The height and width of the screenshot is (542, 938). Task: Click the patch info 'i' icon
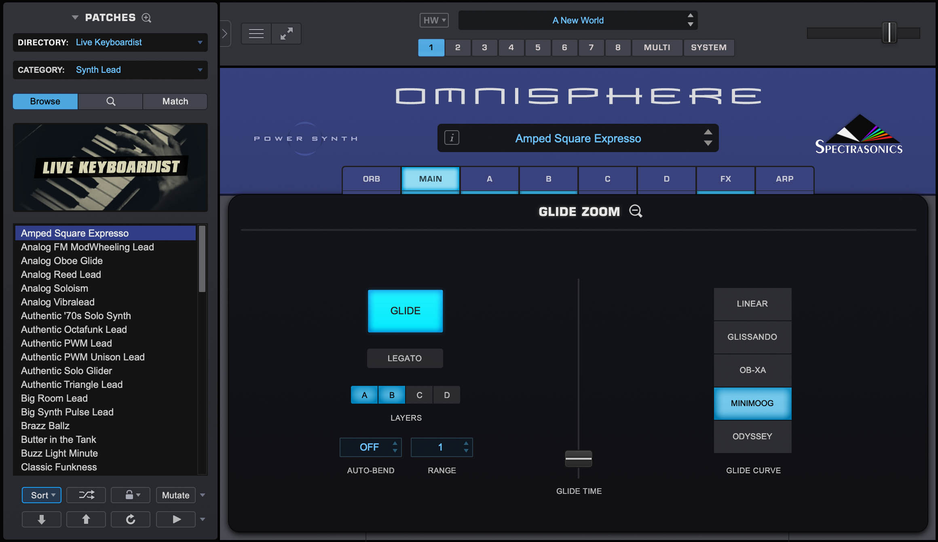[x=451, y=138]
